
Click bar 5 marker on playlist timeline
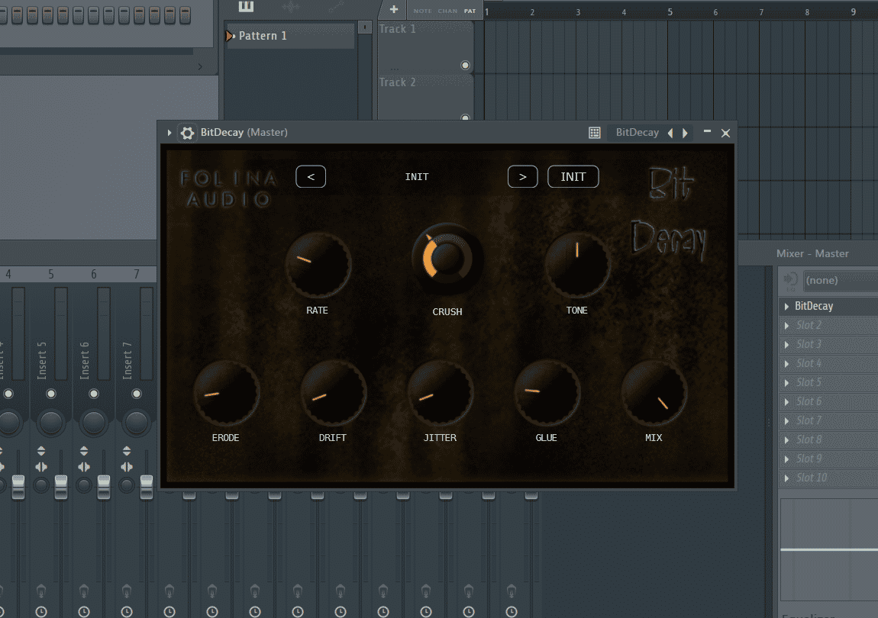tap(670, 11)
